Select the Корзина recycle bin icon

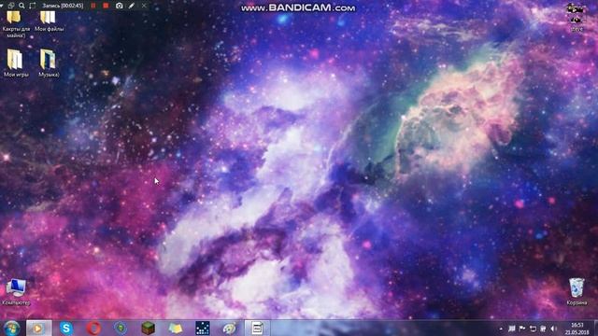click(x=577, y=291)
